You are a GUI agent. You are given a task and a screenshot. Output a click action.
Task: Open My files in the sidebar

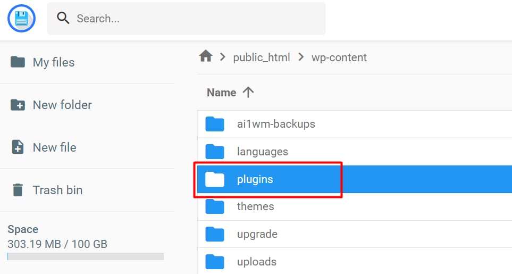coord(53,62)
